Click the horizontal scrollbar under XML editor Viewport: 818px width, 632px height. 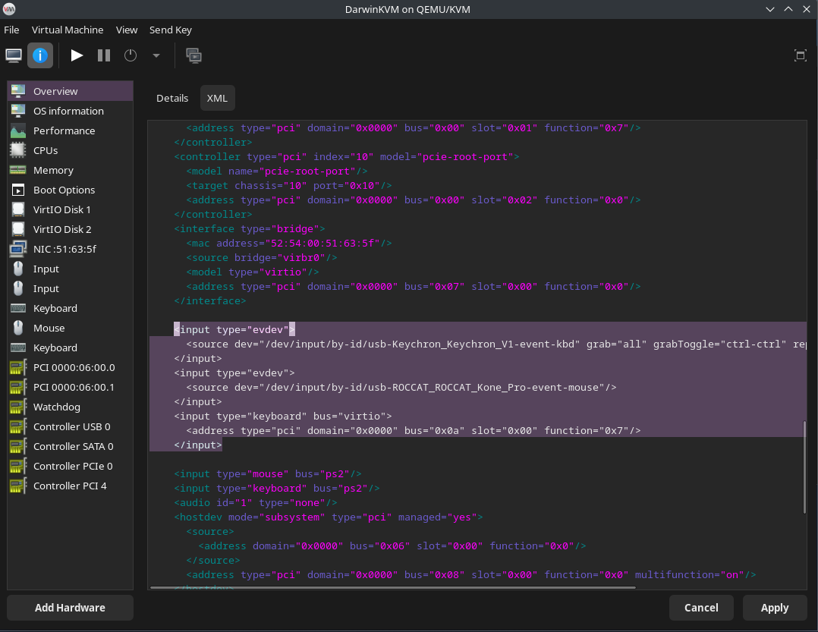click(x=392, y=586)
